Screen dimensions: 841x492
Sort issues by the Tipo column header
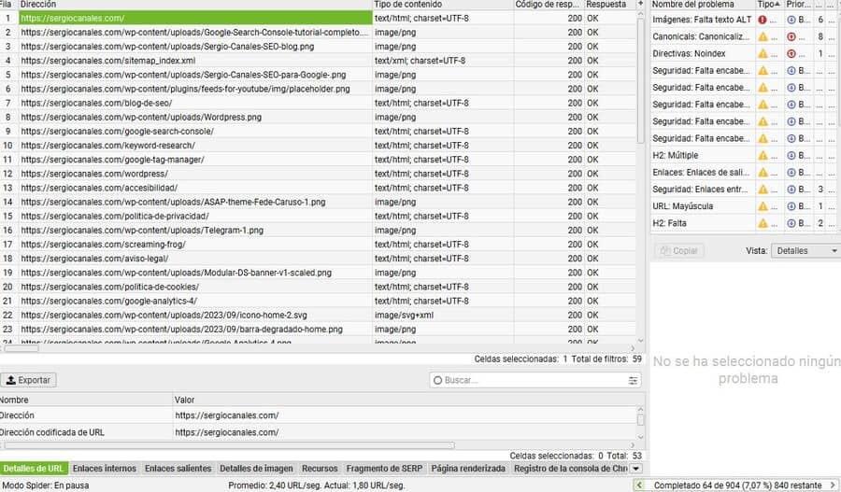coord(765,5)
